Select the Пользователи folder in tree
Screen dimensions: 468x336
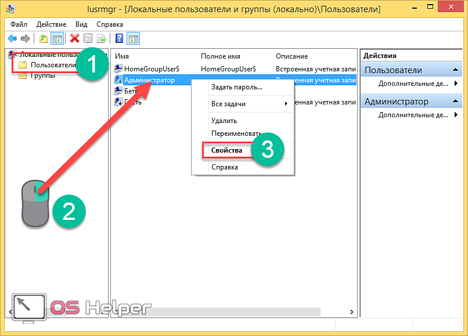pos(53,65)
